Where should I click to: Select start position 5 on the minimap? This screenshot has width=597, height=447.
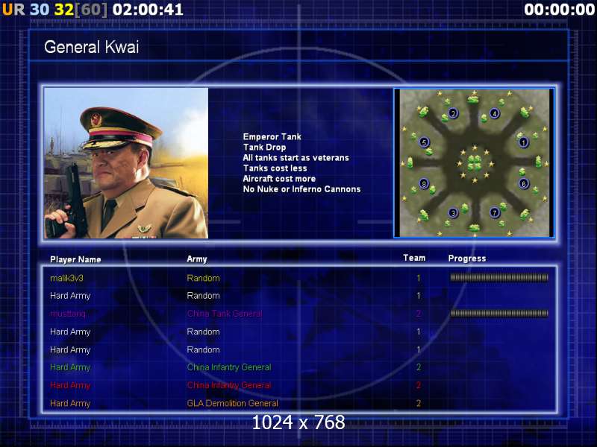(x=424, y=142)
